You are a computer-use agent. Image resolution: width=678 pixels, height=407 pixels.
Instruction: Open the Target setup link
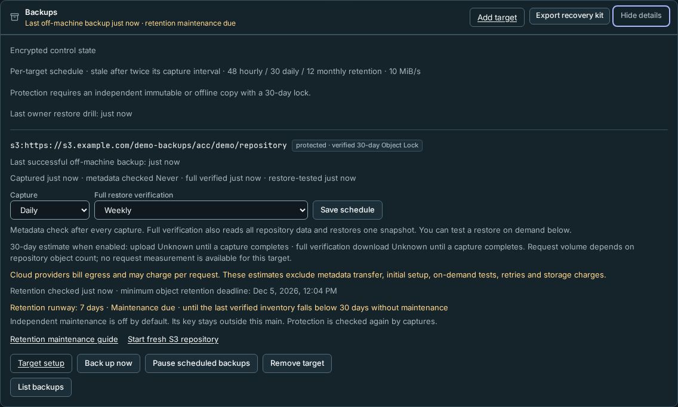click(41, 363)
